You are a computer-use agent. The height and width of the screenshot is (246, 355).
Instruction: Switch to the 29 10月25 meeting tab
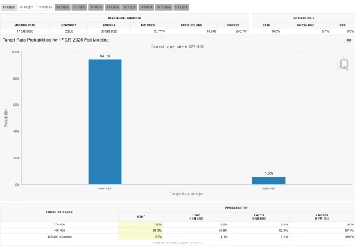coord(26,8)
